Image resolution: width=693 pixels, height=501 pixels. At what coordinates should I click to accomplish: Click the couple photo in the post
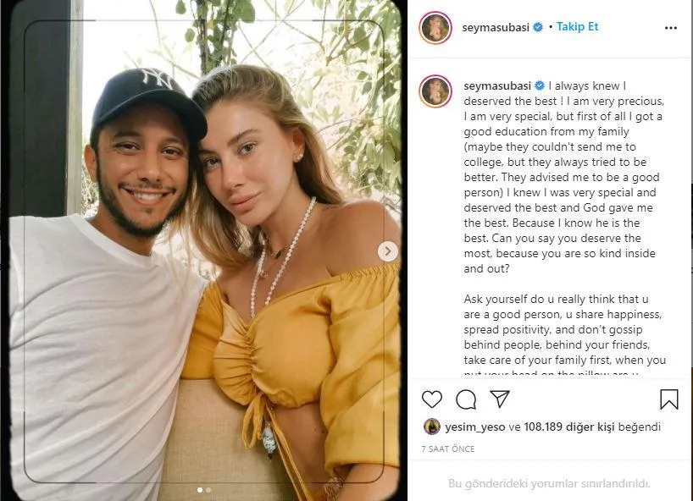tap(205, 250)
